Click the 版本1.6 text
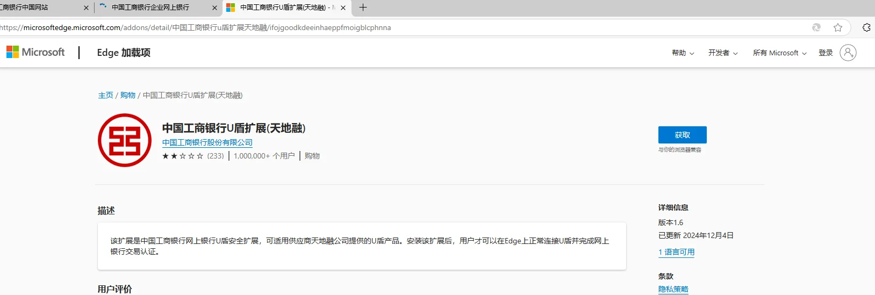The width and height of the screenshot is (875, 295). [671, 222]
